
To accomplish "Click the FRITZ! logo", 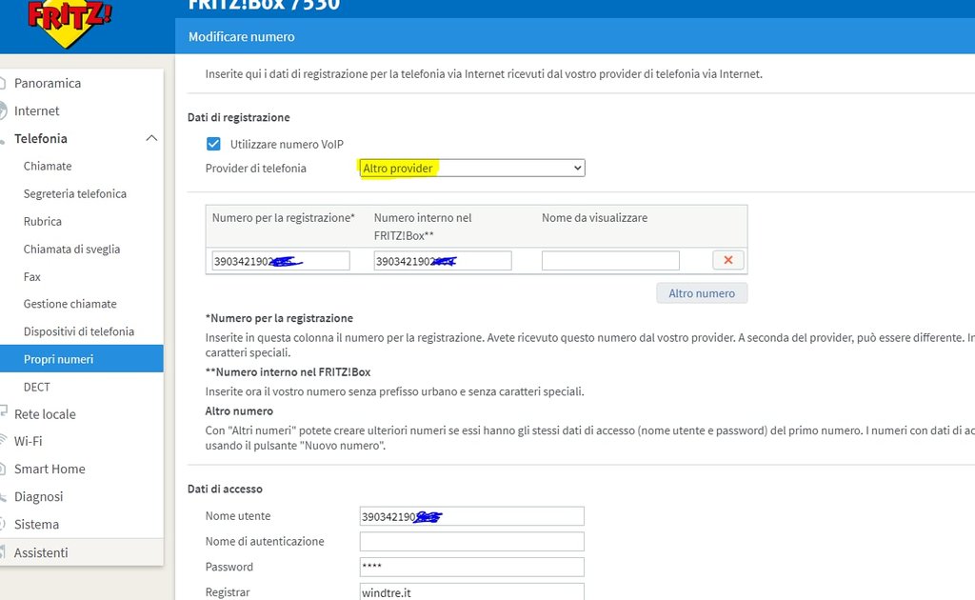I will pos(69,23).
